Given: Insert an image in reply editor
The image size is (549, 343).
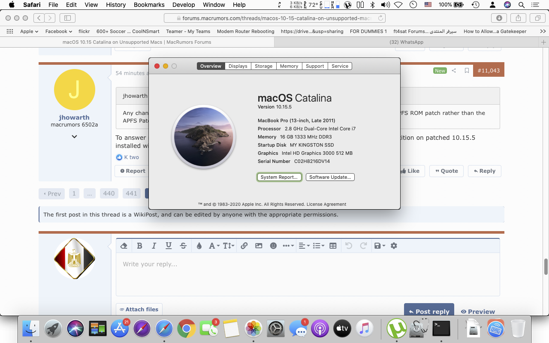Looking at the screenshot, I should pyautogui.click(x=259, y=246).
